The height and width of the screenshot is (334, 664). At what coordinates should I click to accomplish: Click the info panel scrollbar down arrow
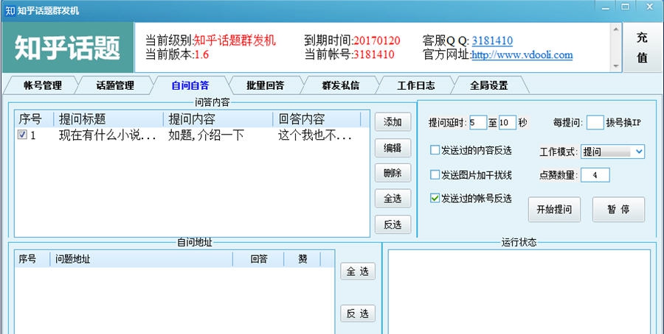point(616,66)
